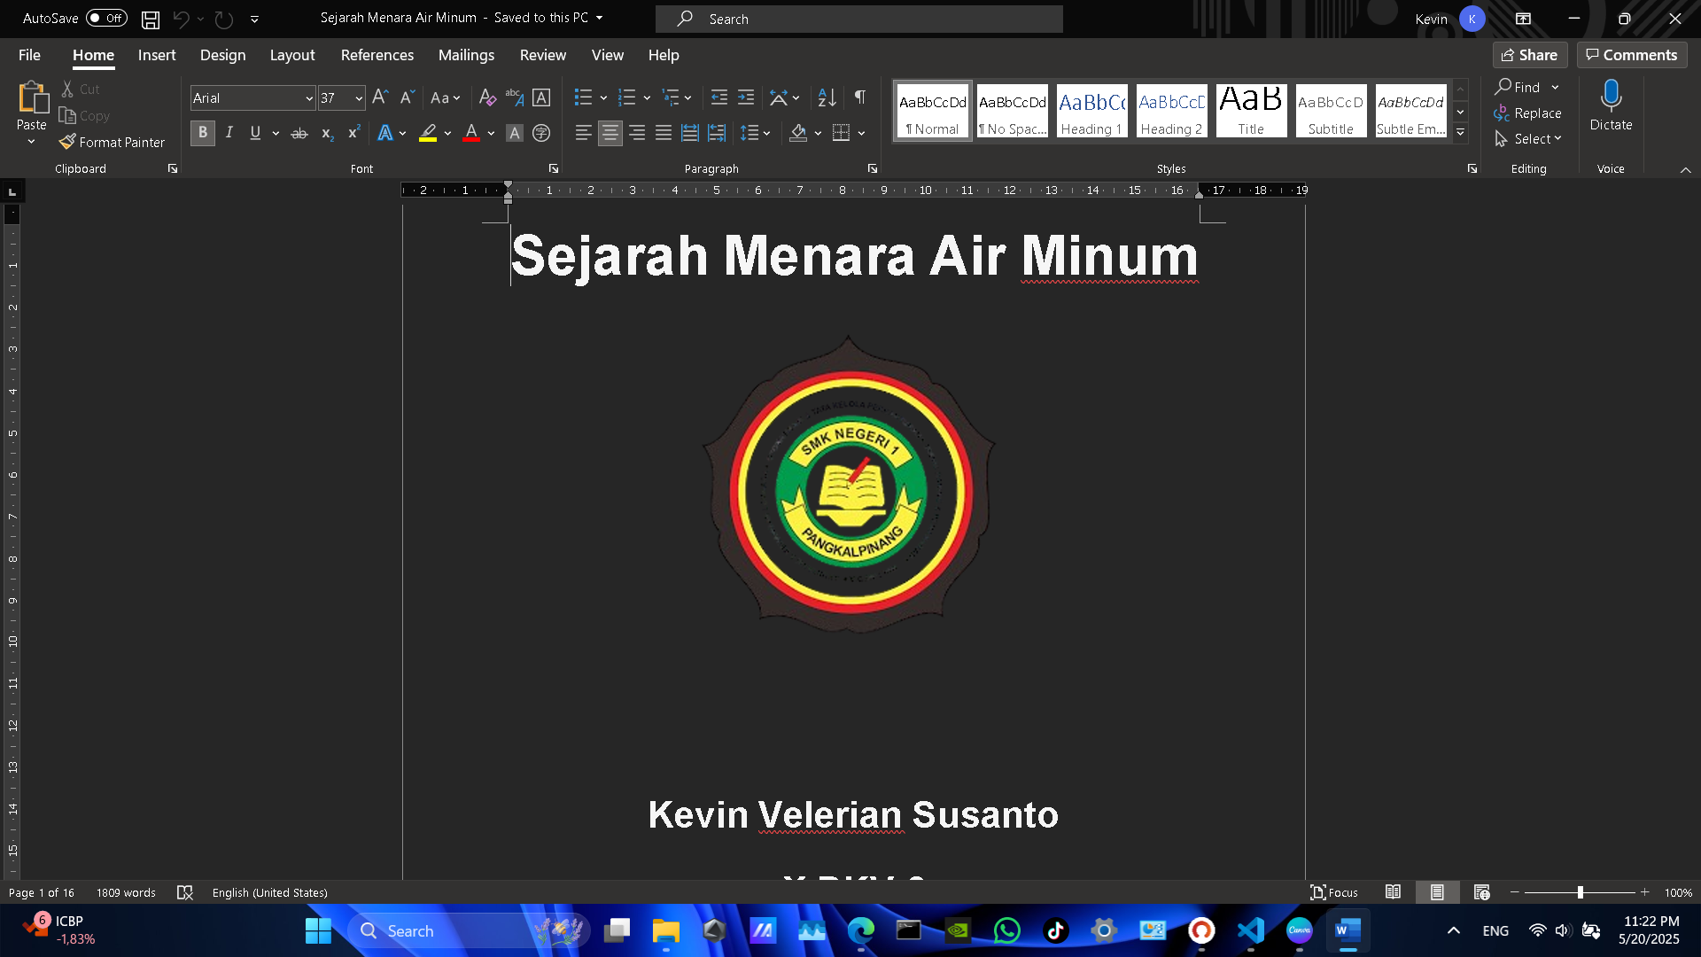Decrease font size with shrink icon
The height and width of the screenshot is (957, 1701).
pyautogui.click(x=408, y=97)
